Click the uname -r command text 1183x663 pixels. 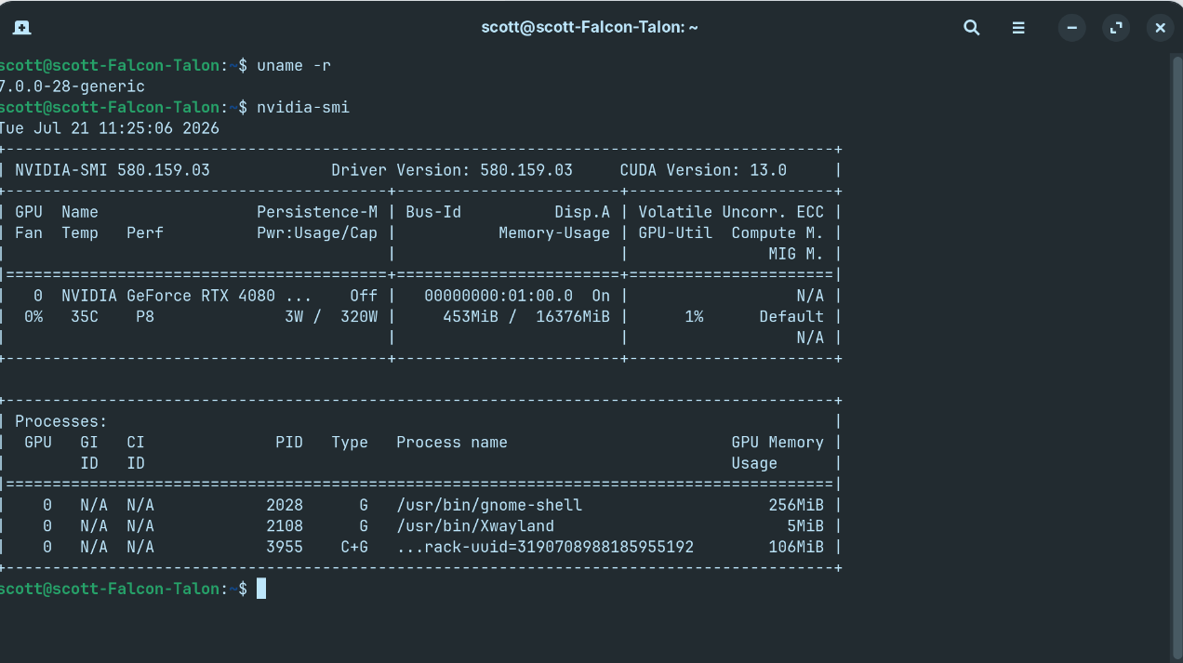[x=294, y=65]
